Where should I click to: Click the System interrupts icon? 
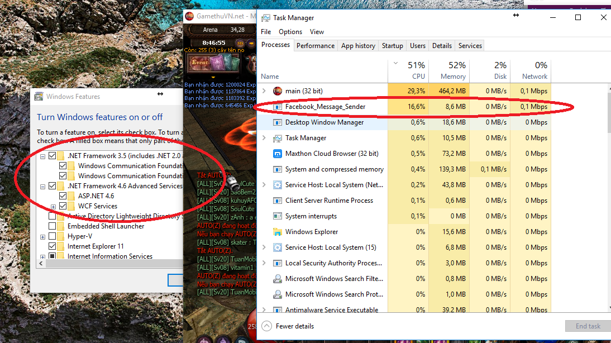tap(278, 216)
